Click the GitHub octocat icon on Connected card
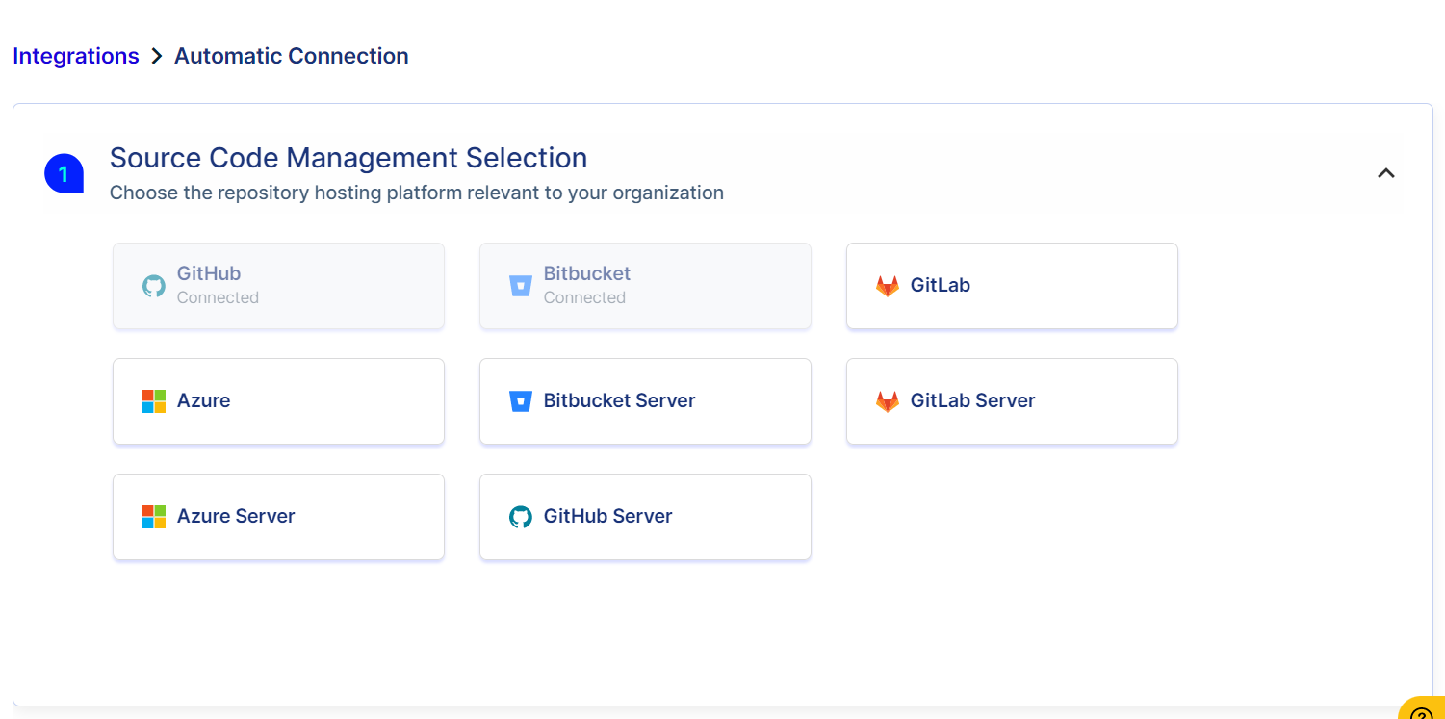This screenshot has height=719, width=1445. [154, 286]
